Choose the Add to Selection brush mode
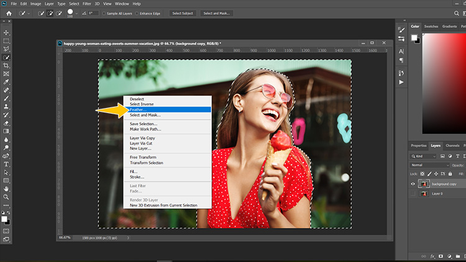This screenshot has height=262, width=466. coord(50,14)
